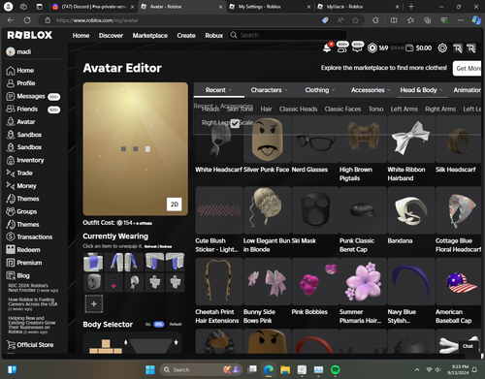Click the Roblox logo

click(30, 35)
